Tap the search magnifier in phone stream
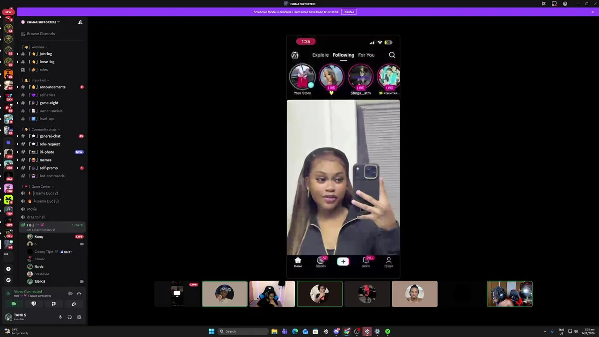The image size is (599, 337). tap(392, 55)
